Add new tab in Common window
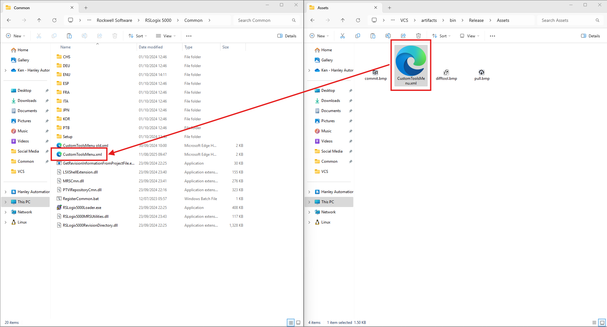This screenshot has width=607, height=327. [x=86, y=8]
